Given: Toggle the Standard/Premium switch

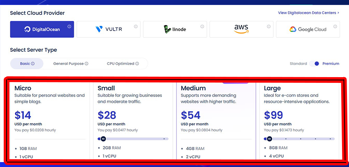Looking at the screenshot, I should click(x=315, y=64).
